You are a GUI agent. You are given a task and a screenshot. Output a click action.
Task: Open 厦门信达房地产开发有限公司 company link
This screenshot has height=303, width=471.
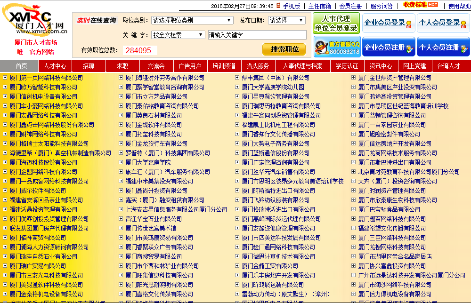pos(395,144)
